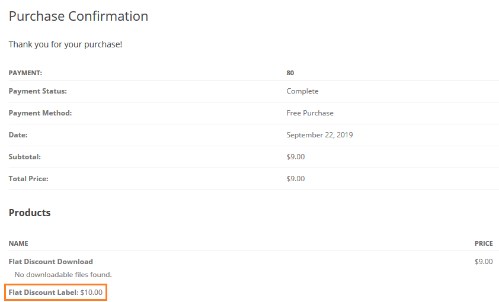Click the Payment Status label
The width and height of the screenshot is (499, 302).
[x=37, y=91]
